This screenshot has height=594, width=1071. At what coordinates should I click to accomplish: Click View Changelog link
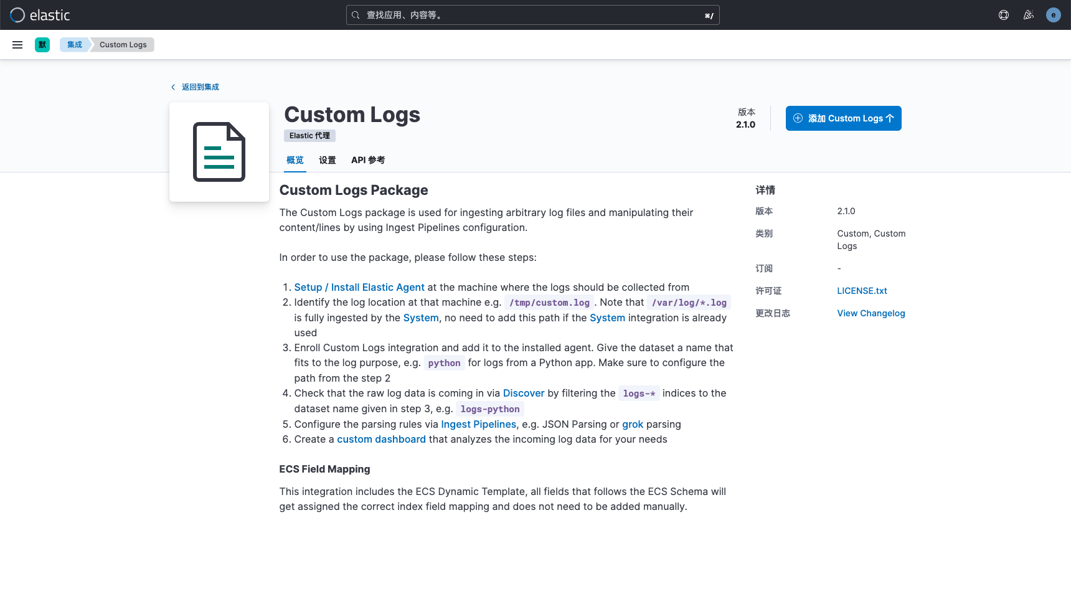871,313
